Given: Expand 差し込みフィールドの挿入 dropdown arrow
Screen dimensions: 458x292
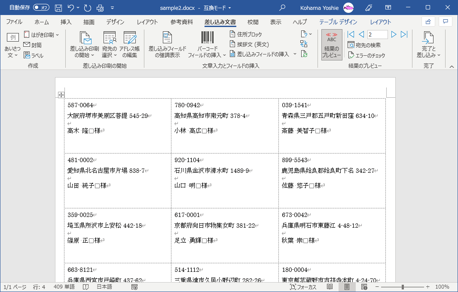Looking at the screenshot, I should [x=295, y=54].
